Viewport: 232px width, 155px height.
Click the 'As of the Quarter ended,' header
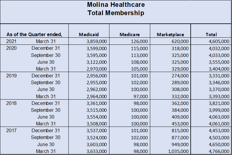pyautogui.click(x=34, y=34)
